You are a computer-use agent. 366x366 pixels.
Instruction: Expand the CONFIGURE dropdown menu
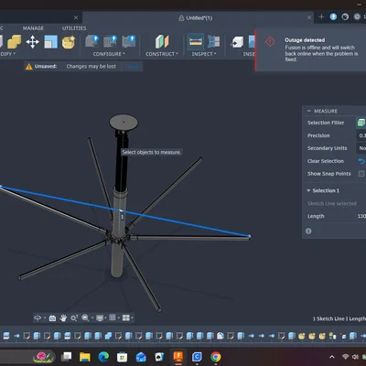pyautogui.click(x=109, y=54)
